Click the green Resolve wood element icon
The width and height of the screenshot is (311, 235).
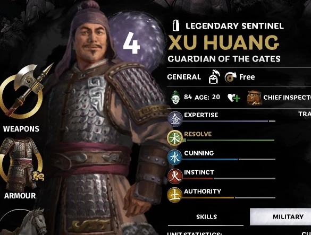pyautogui.click(x=175, y=138)
